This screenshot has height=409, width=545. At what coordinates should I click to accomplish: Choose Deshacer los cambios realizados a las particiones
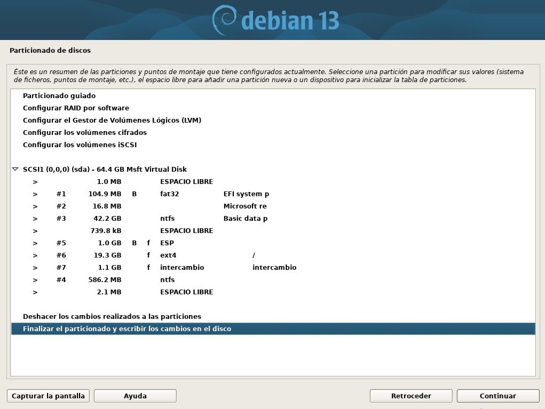click(x=273, y=316)
